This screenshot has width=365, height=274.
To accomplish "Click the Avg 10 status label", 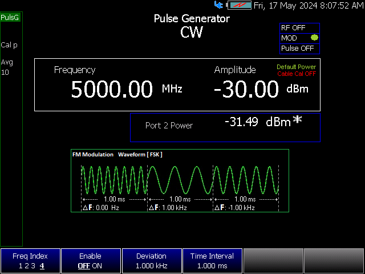I will (x=7, y=67).
